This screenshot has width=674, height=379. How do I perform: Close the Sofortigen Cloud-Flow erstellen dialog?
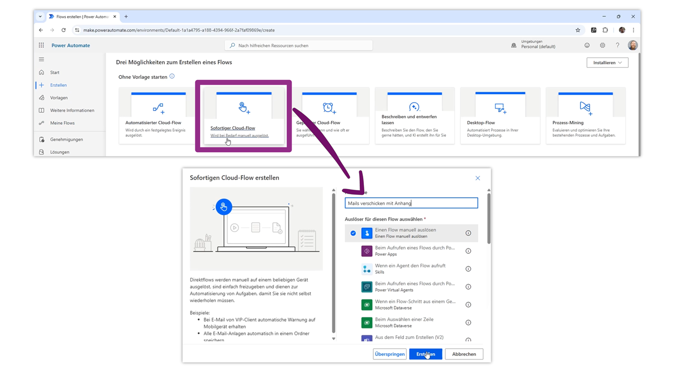478,178
